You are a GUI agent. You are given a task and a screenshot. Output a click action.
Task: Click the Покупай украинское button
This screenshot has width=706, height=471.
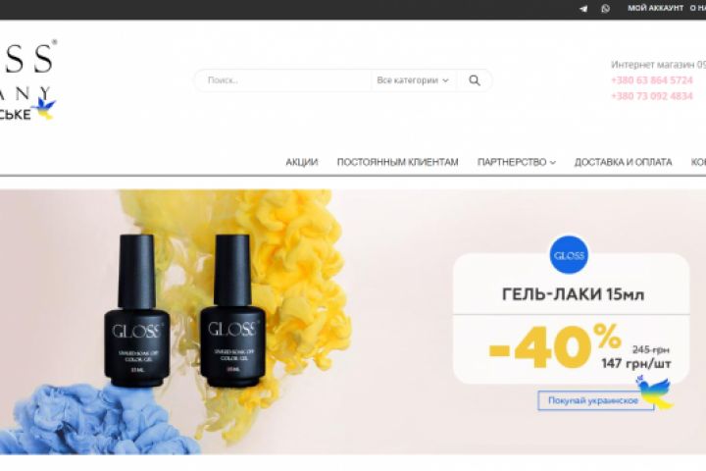click(x=595, y=400)
